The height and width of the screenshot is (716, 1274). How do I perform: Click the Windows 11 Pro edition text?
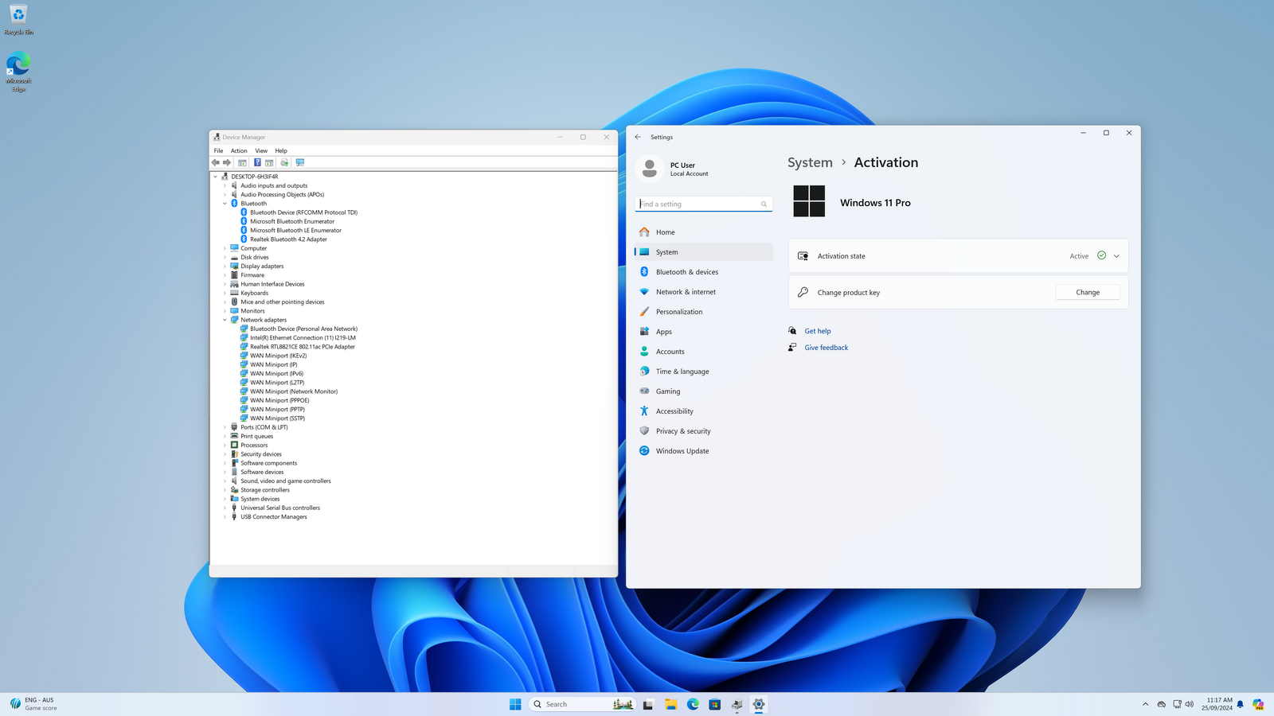(875, 203)
